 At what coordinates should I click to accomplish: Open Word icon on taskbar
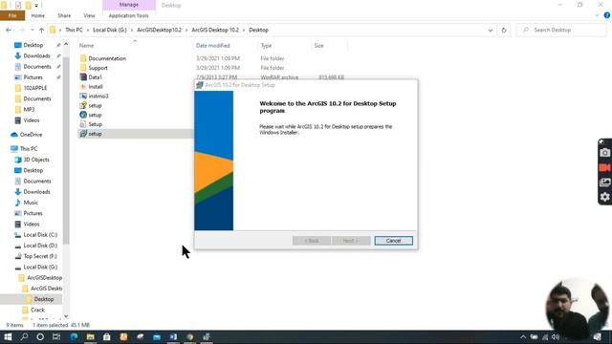(173, 336)
